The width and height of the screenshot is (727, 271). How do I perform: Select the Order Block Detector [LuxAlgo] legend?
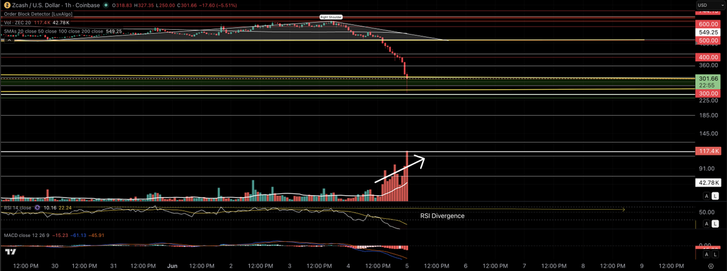pos(38,14)
